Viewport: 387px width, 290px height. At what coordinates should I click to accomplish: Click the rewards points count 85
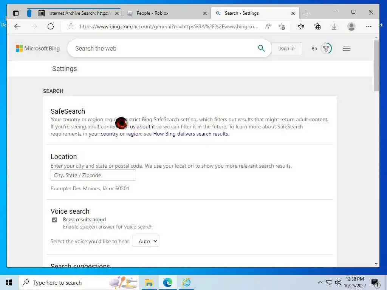[x=314, y=49]
